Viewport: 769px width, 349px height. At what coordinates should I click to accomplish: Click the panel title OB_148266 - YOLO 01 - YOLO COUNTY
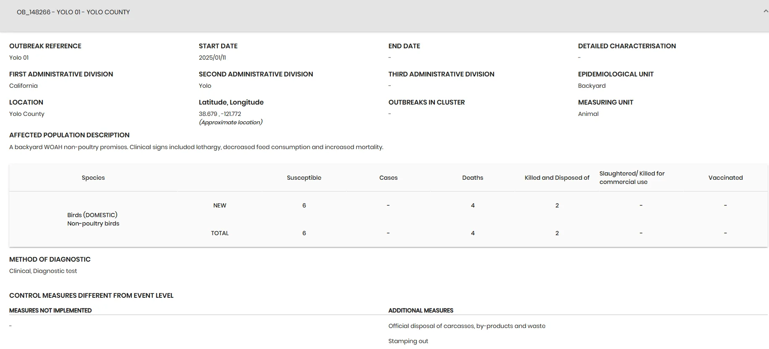[73, 12]
